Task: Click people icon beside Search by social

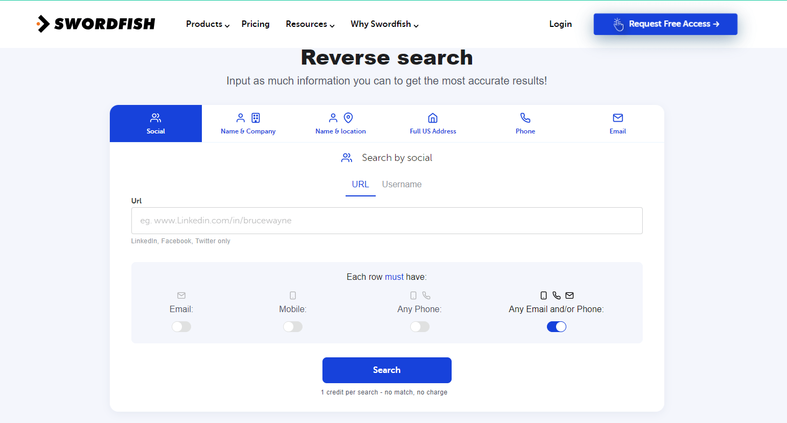Action: (347, 158)
